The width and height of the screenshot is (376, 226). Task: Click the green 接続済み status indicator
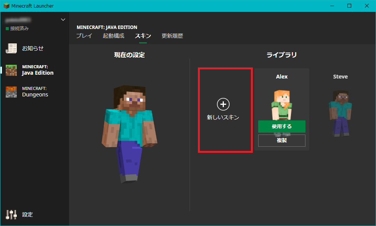(7, 29)
